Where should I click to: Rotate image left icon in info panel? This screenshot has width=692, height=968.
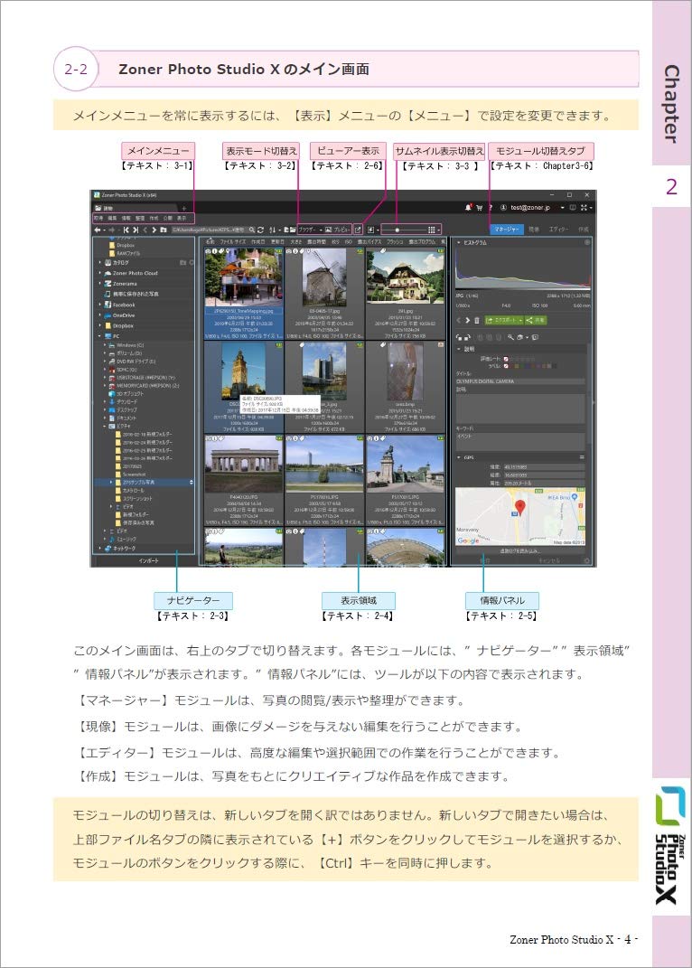(459, 338)
